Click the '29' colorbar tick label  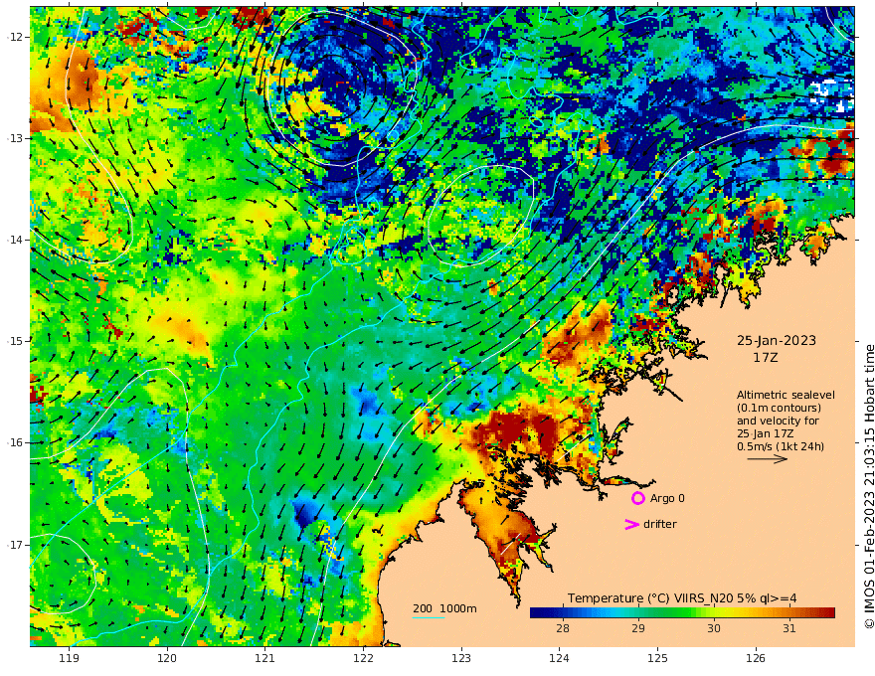point(638,628)
